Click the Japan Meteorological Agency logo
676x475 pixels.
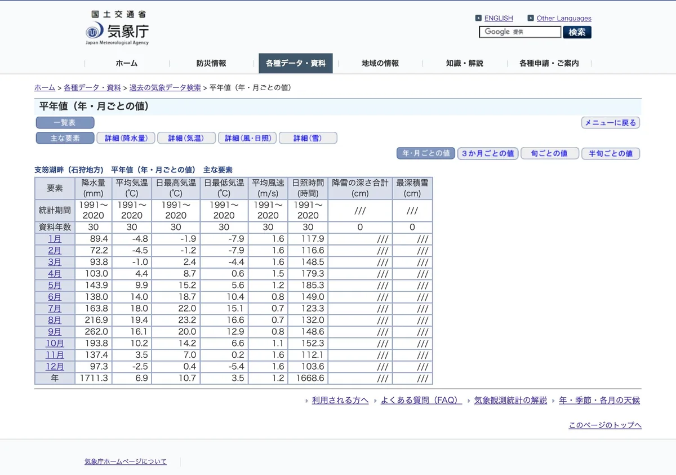(x=117, y=28)
